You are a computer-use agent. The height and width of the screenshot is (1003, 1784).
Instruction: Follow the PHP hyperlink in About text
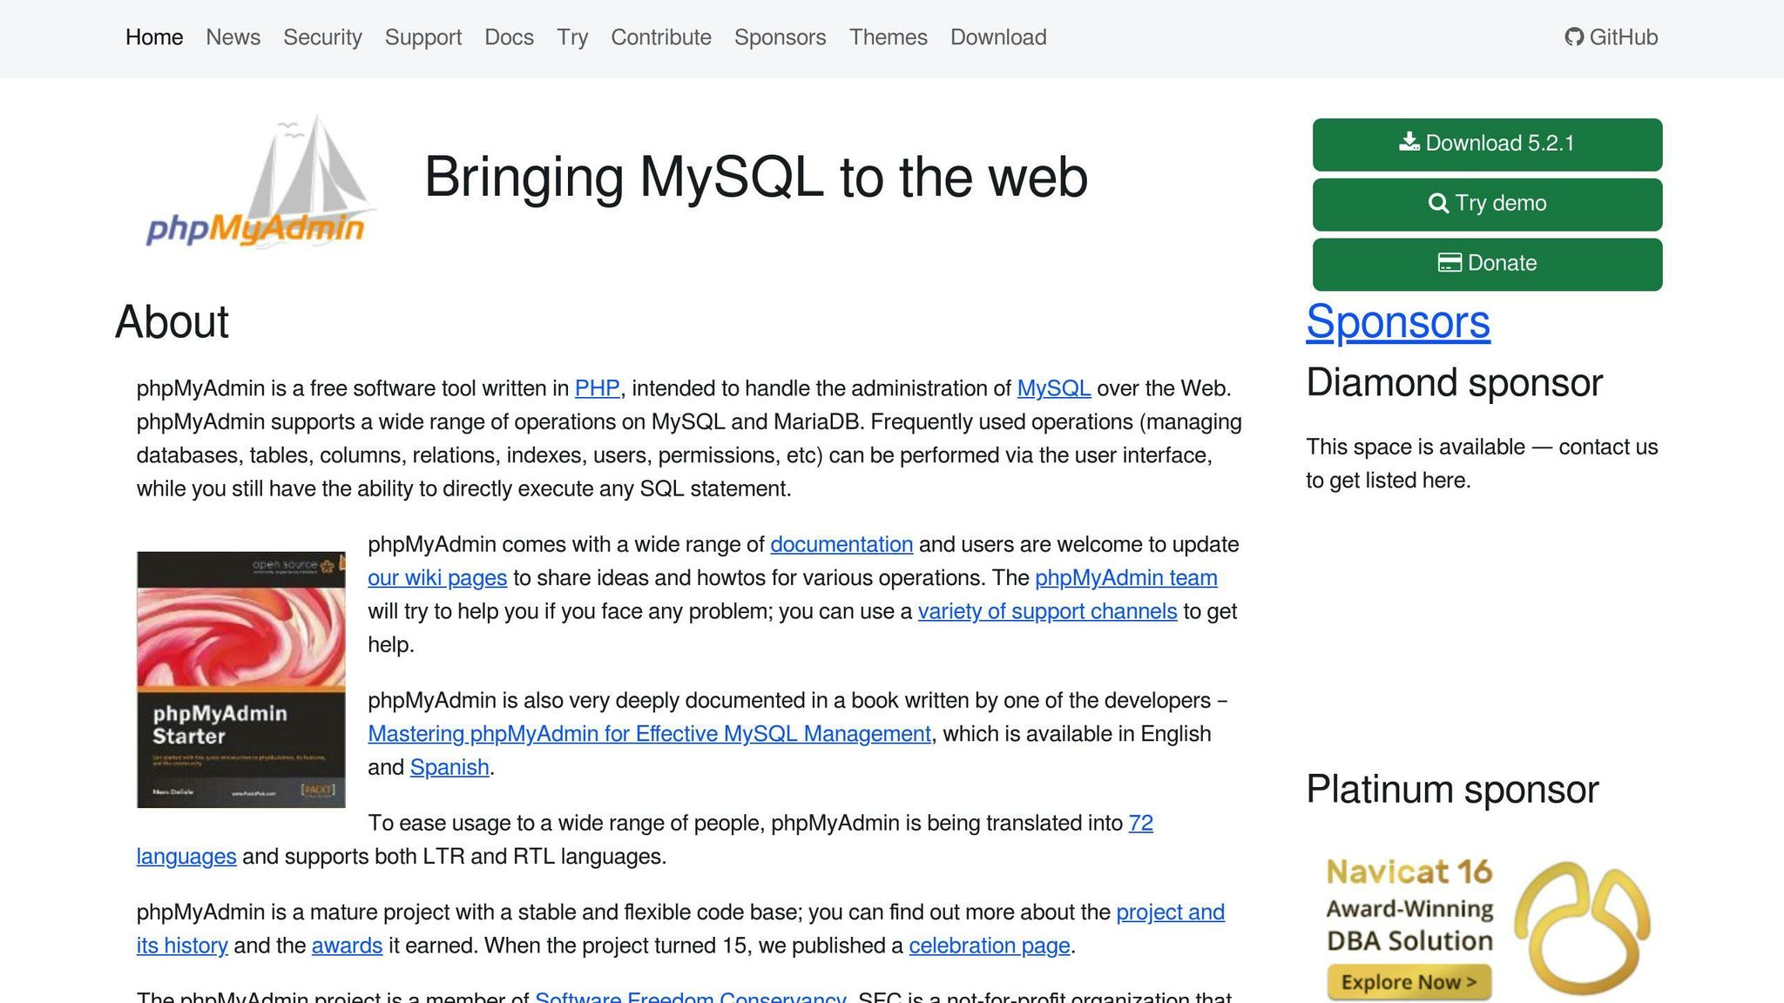pyautogui.click(x=597, y=388)
